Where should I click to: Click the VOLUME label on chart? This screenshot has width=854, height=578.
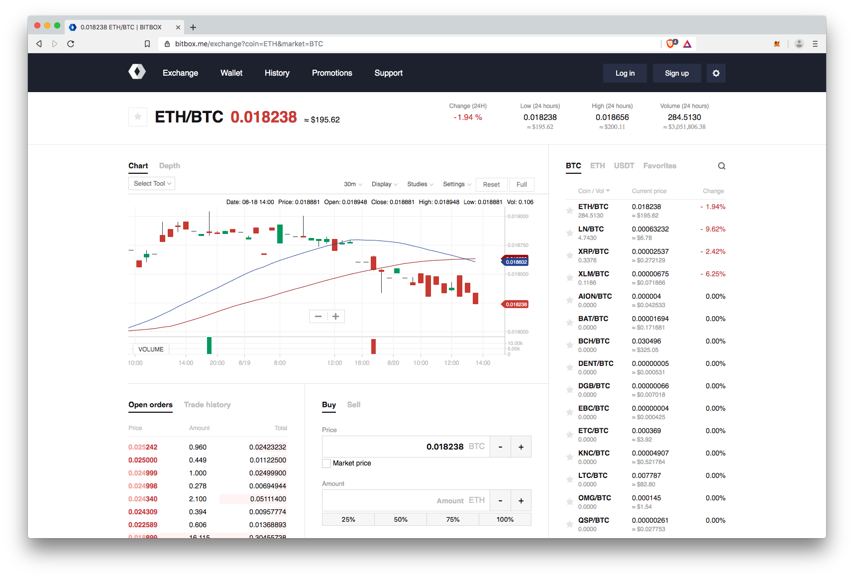(151, 349)
